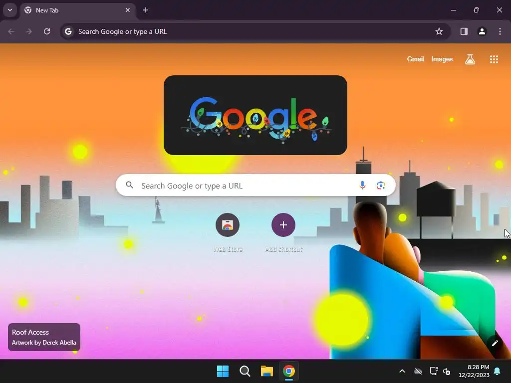
Task: Open Gmail link
Action: click(416, 59)
